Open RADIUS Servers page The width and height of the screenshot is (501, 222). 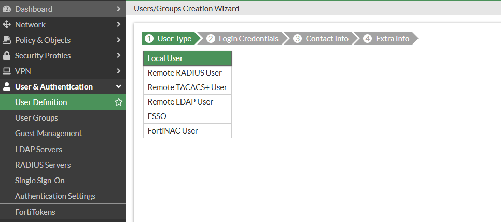(x=63, y=165)
